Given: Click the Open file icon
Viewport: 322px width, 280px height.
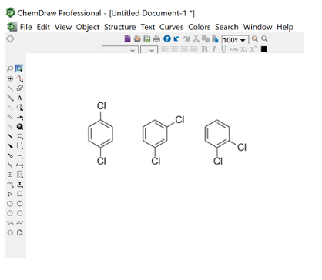Looking at the screenshot, I should [x=137, y=38].
